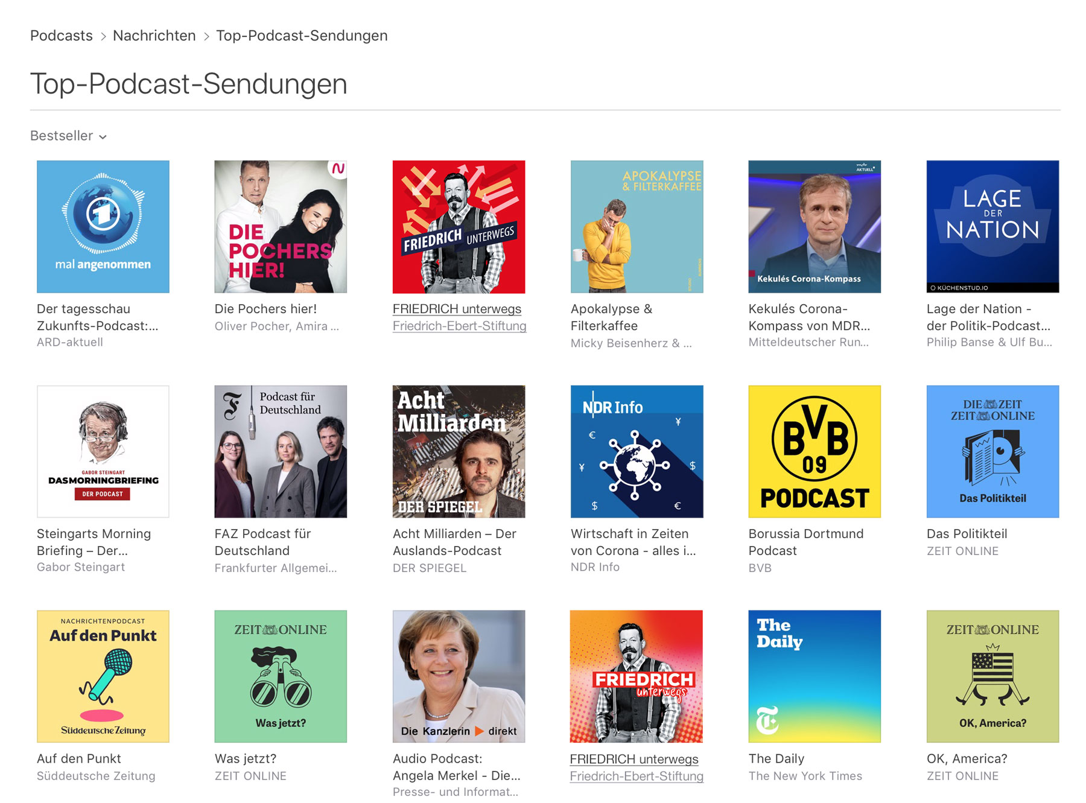Click the Angela Merkel audio podcast artwork

coord(459,676)
